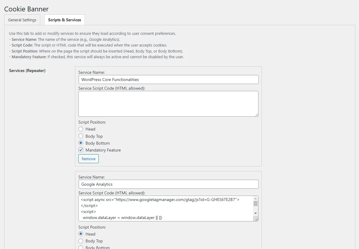Grab the empty script textarea resize handle
This screenshot has height=249, width=359.
(x=257, y=115)
